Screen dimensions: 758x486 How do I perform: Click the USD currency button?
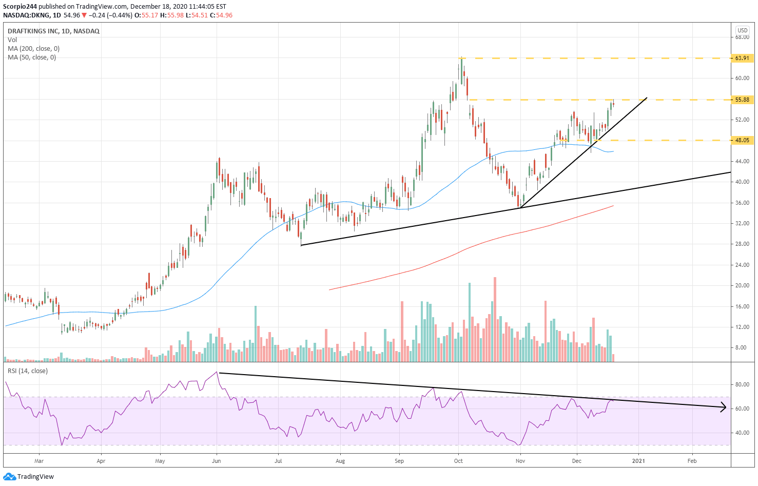pos(742,30)
